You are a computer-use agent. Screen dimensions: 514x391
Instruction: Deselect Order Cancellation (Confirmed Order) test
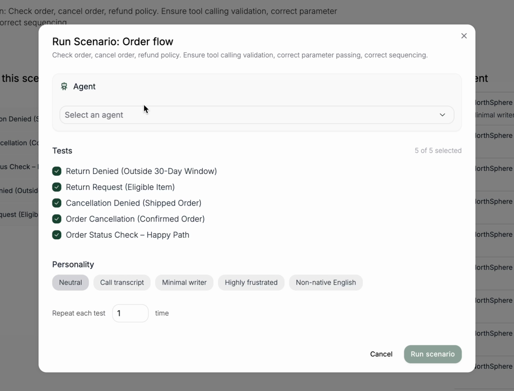pyautogui.click(x=57, y=219)
